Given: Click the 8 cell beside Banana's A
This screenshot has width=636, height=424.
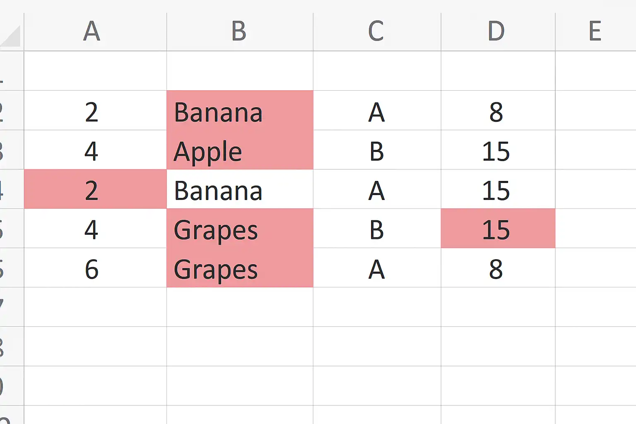Looking at the screenshot, I should [498, 110].
